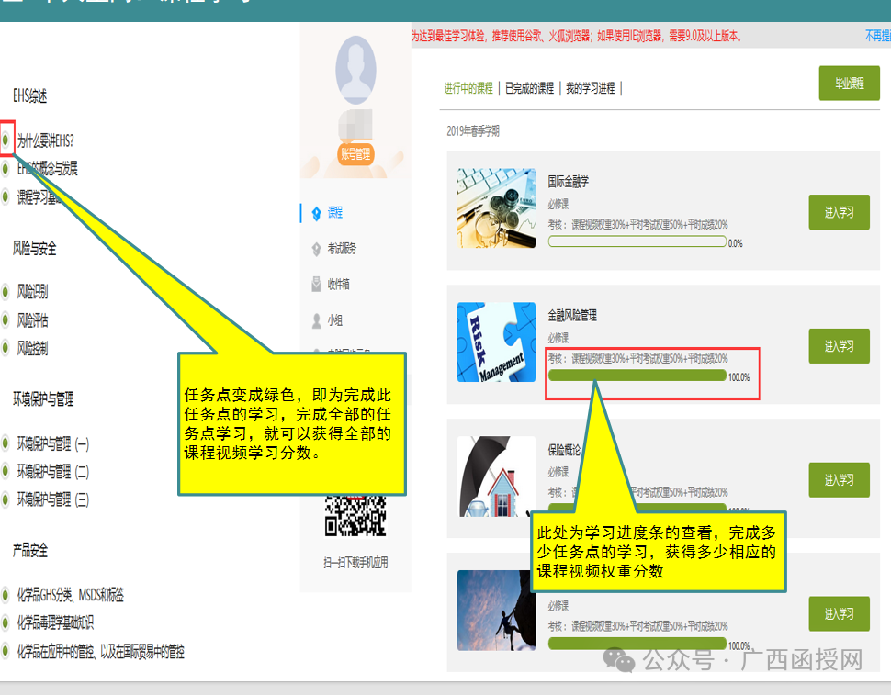Screen dimensions: 891x695
Task: Click the QR code image
Action: [355, 516]
